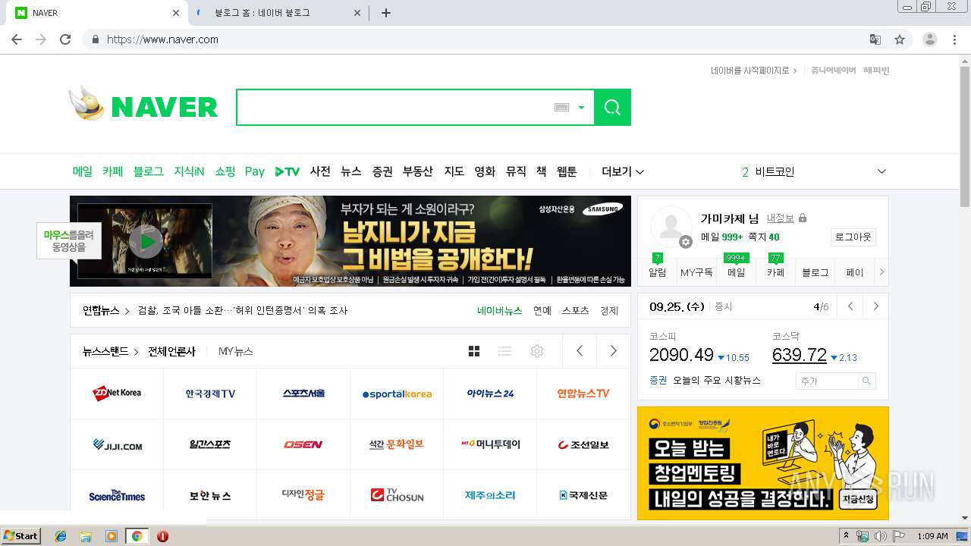Open a new Chrome tab

386,13
